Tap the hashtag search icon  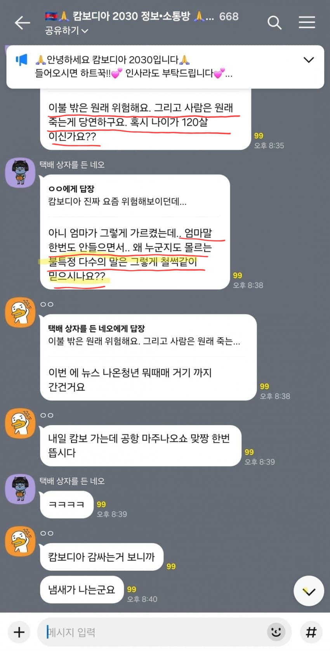(x=311, y=632)
